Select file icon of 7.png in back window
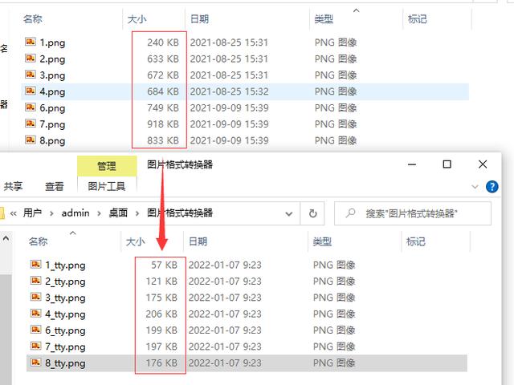Image resolution: width=514 pixels, height=385 pixels. pyautogui.click(x=31, y=124)
